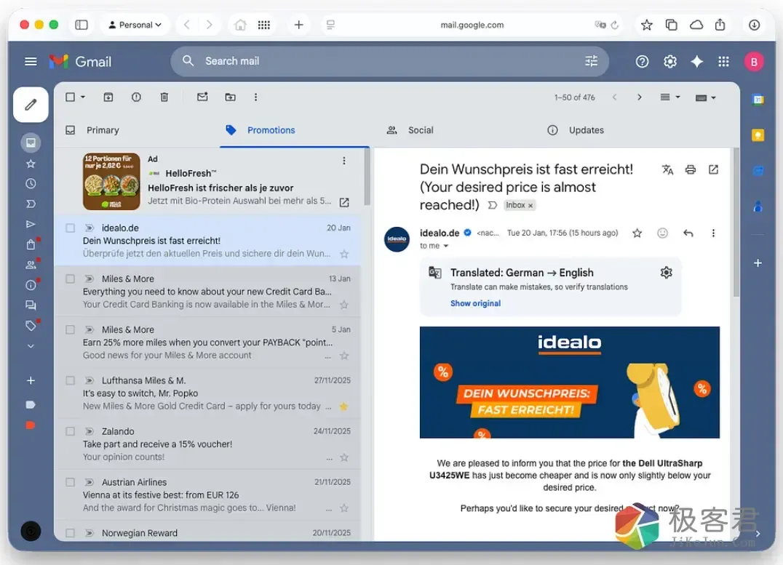Image resolution: width=783 pixels, height=565 pixels.
Task: Click the Show original link
Action: [475, 303]
